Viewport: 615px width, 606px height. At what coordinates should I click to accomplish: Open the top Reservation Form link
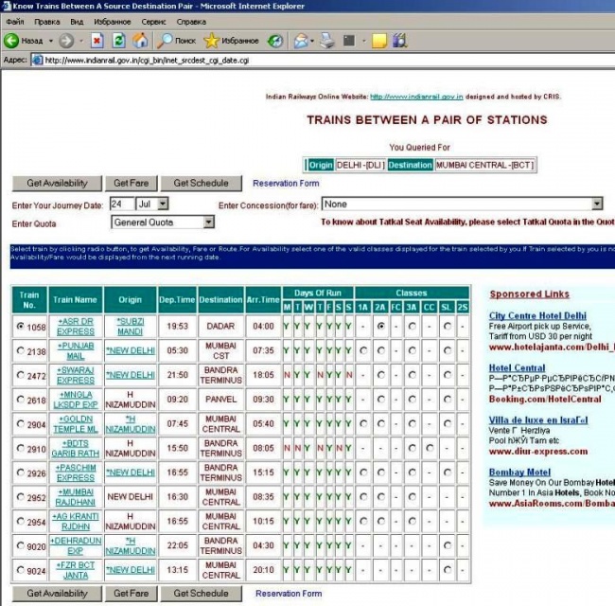pyautogui.click(x=286, y=183)
